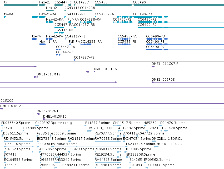Click the "EK233706.5prime" EST label

(141, 144)
